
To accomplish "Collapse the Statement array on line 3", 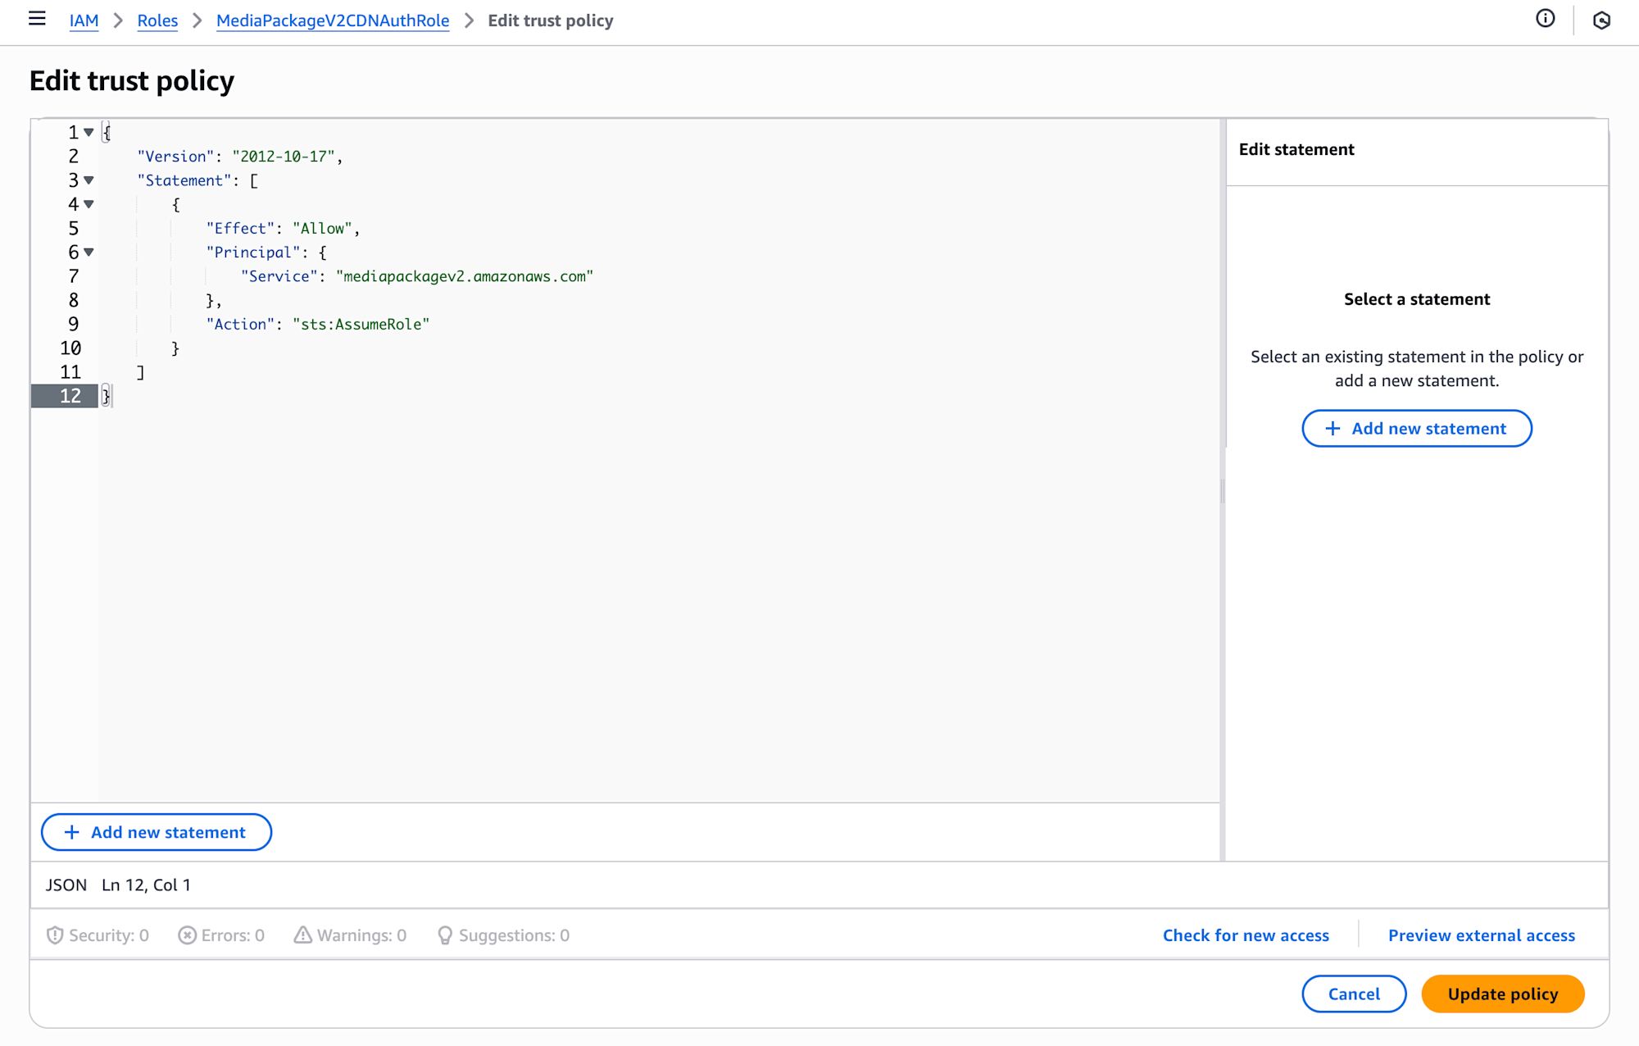I will 89,180.
